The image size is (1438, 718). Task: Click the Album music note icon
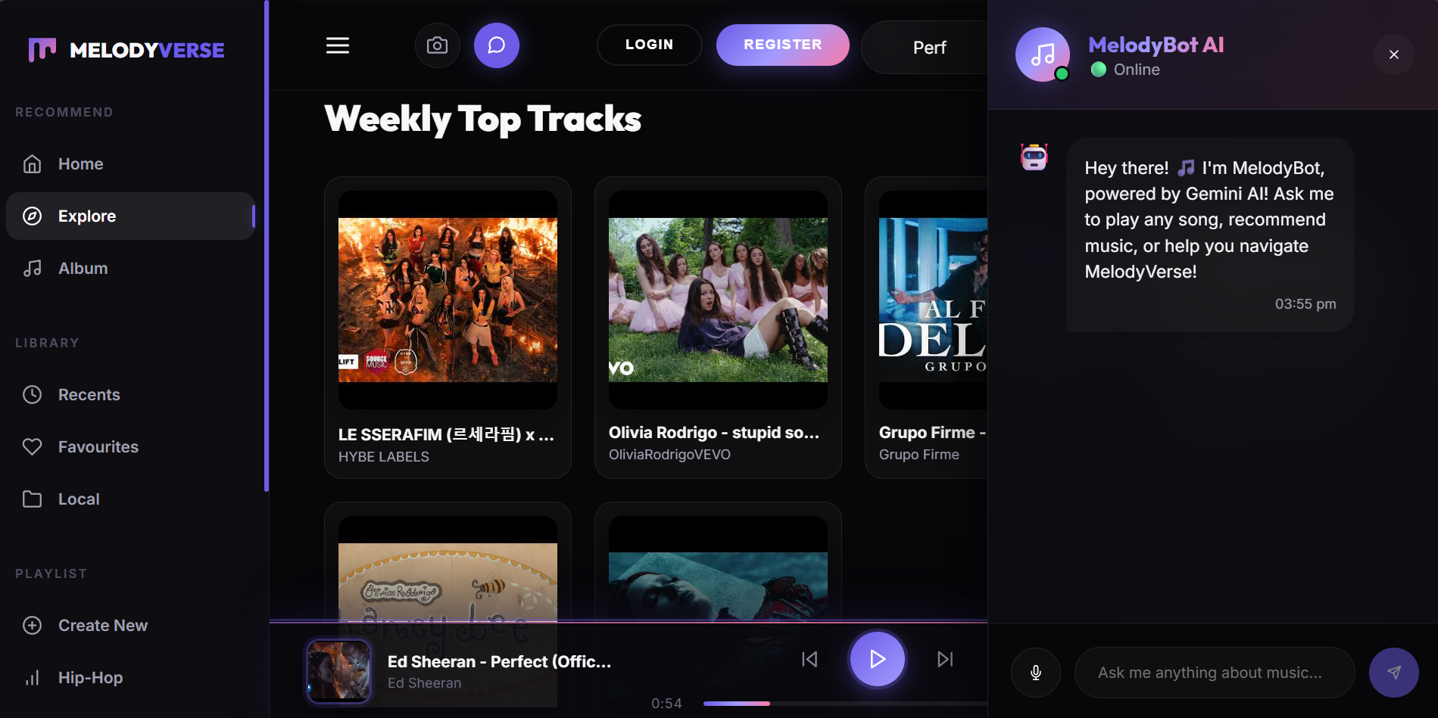tap(32, 269)
